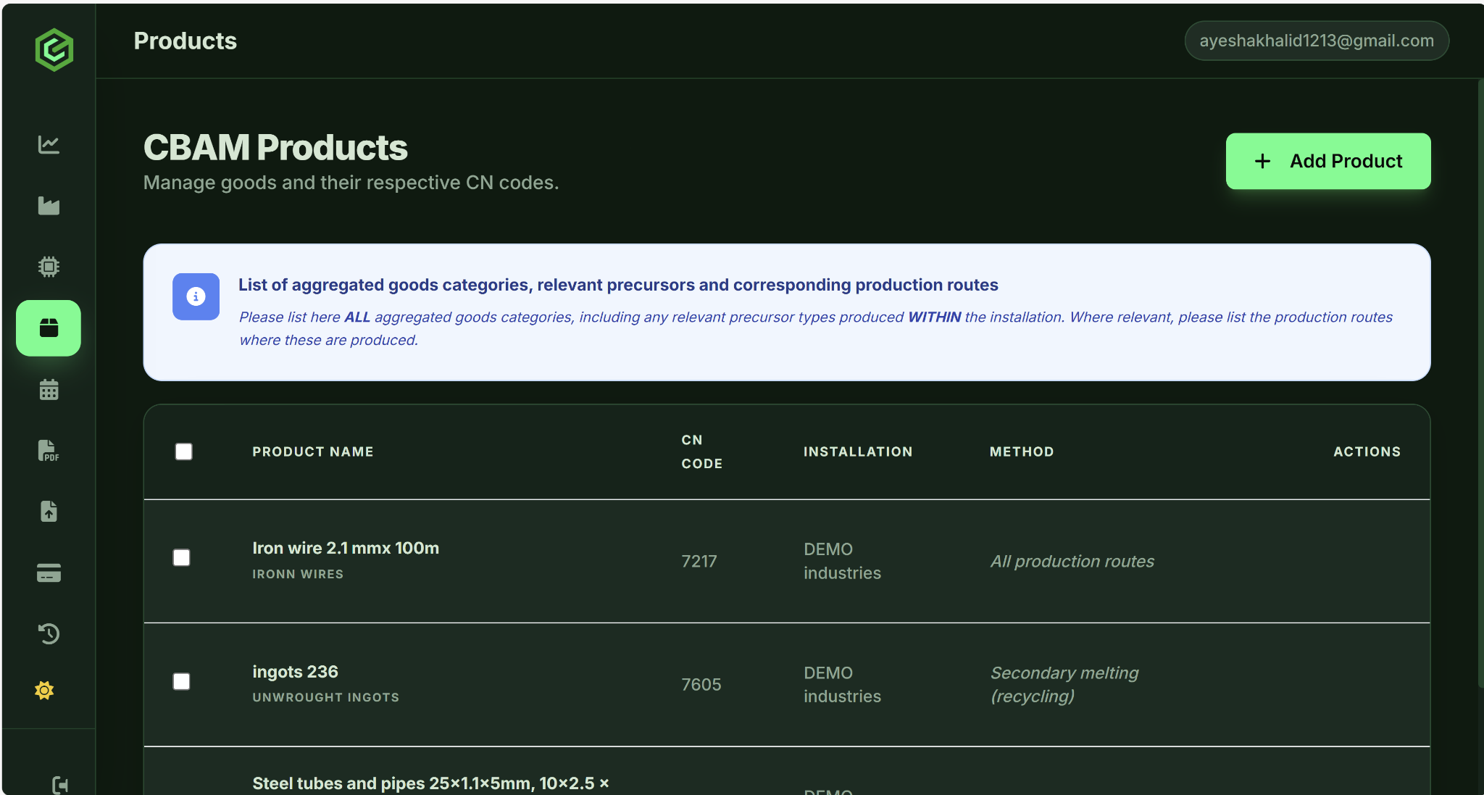1484x795 pixels.
Task: Click the Add Product button
Action: point(1327,161)
